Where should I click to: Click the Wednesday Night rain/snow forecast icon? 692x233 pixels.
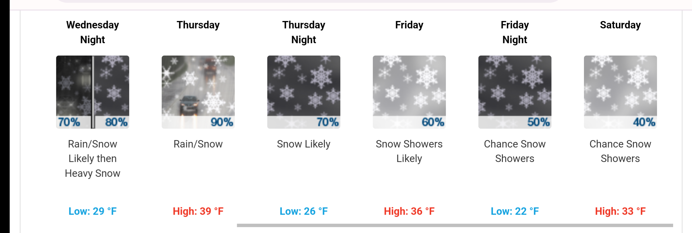click(x=93, y=92)
